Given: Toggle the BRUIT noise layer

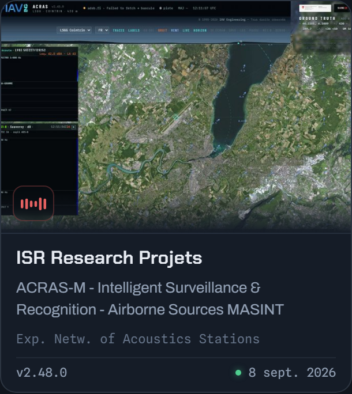Looking at the screenshot, I should 162,31.
